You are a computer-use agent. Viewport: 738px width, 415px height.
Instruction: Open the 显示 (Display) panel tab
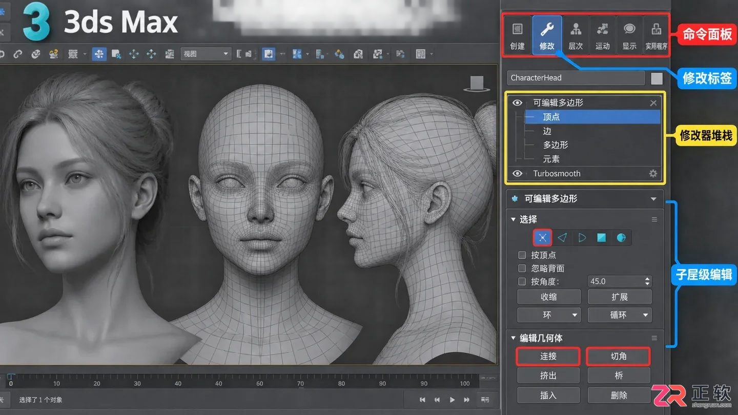tap(629, 35)
